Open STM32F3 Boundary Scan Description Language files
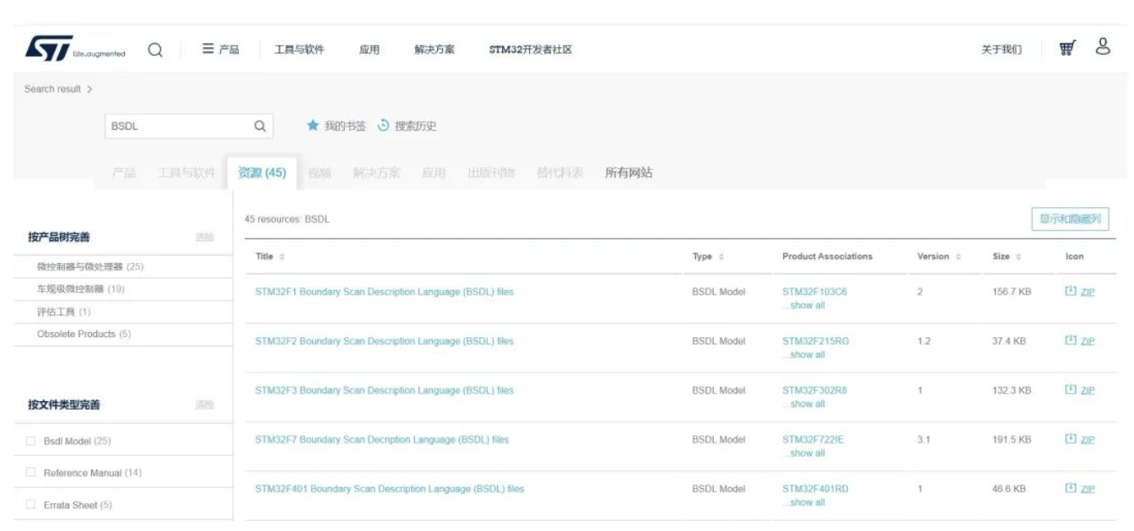This screenshot has width=1134, height=531. tap(384, 390)
